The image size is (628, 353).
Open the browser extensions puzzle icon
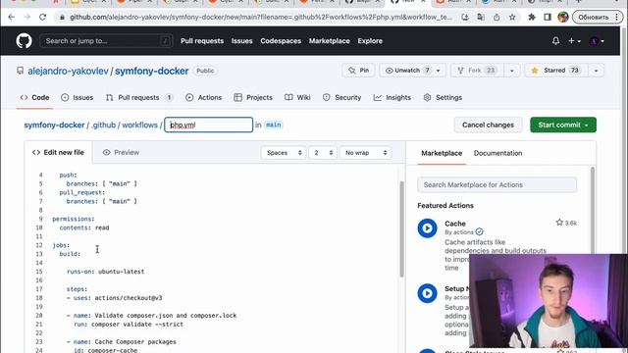[532, 18]
